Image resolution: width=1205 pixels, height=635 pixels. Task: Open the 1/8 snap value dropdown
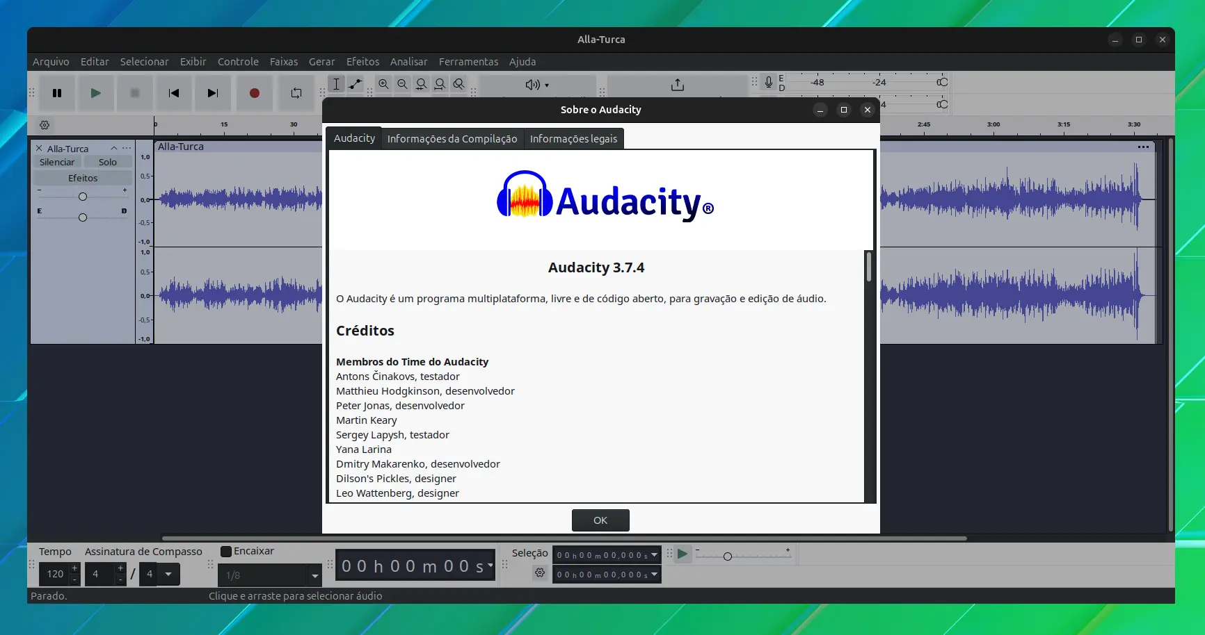[x=315, y=575]
